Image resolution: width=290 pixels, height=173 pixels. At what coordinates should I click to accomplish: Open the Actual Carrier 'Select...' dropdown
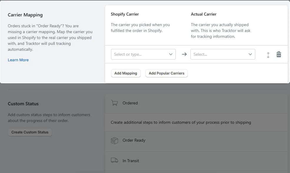pos(223,54)
